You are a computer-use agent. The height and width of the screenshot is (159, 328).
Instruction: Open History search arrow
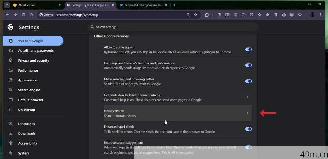[248, 113]
